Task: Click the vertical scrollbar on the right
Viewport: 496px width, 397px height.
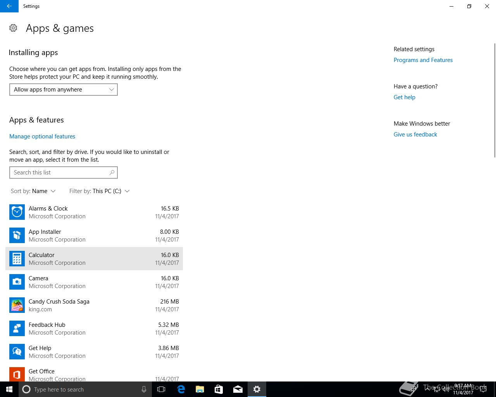Action: [x=494, y=100]
